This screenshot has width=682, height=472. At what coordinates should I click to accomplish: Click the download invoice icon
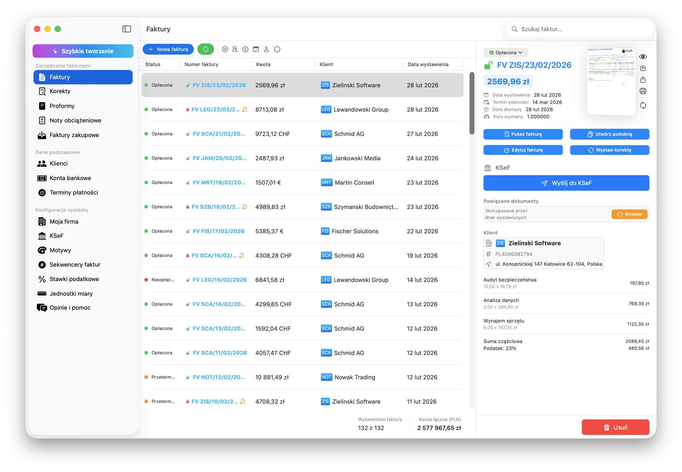[x=643, y=68]
